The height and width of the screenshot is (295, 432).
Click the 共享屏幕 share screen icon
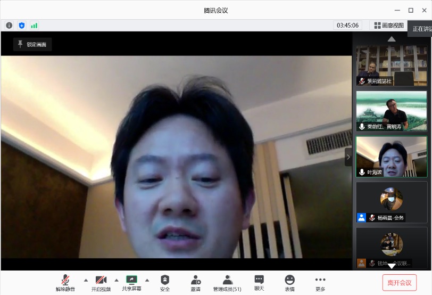[131, 280]
